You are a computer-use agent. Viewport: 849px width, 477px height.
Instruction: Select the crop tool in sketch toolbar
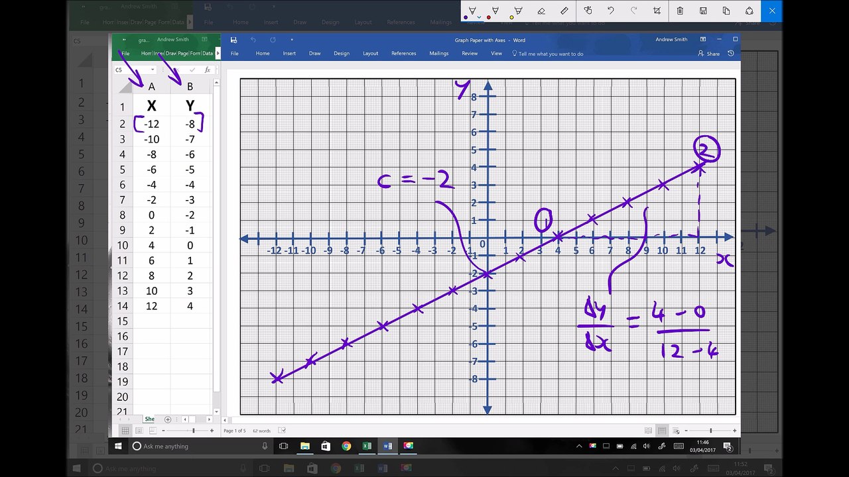tap(657, 11)
